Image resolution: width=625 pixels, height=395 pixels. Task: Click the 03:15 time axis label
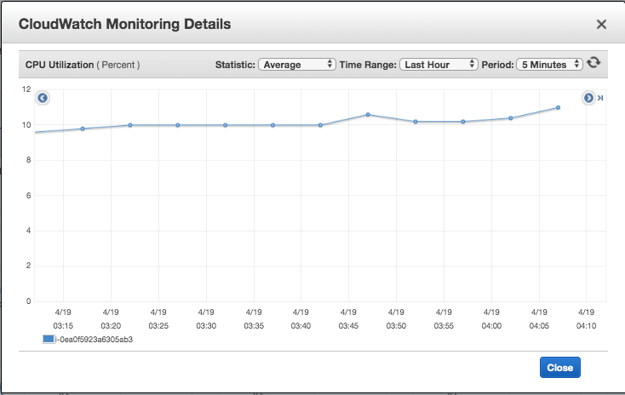pos(63,326)
